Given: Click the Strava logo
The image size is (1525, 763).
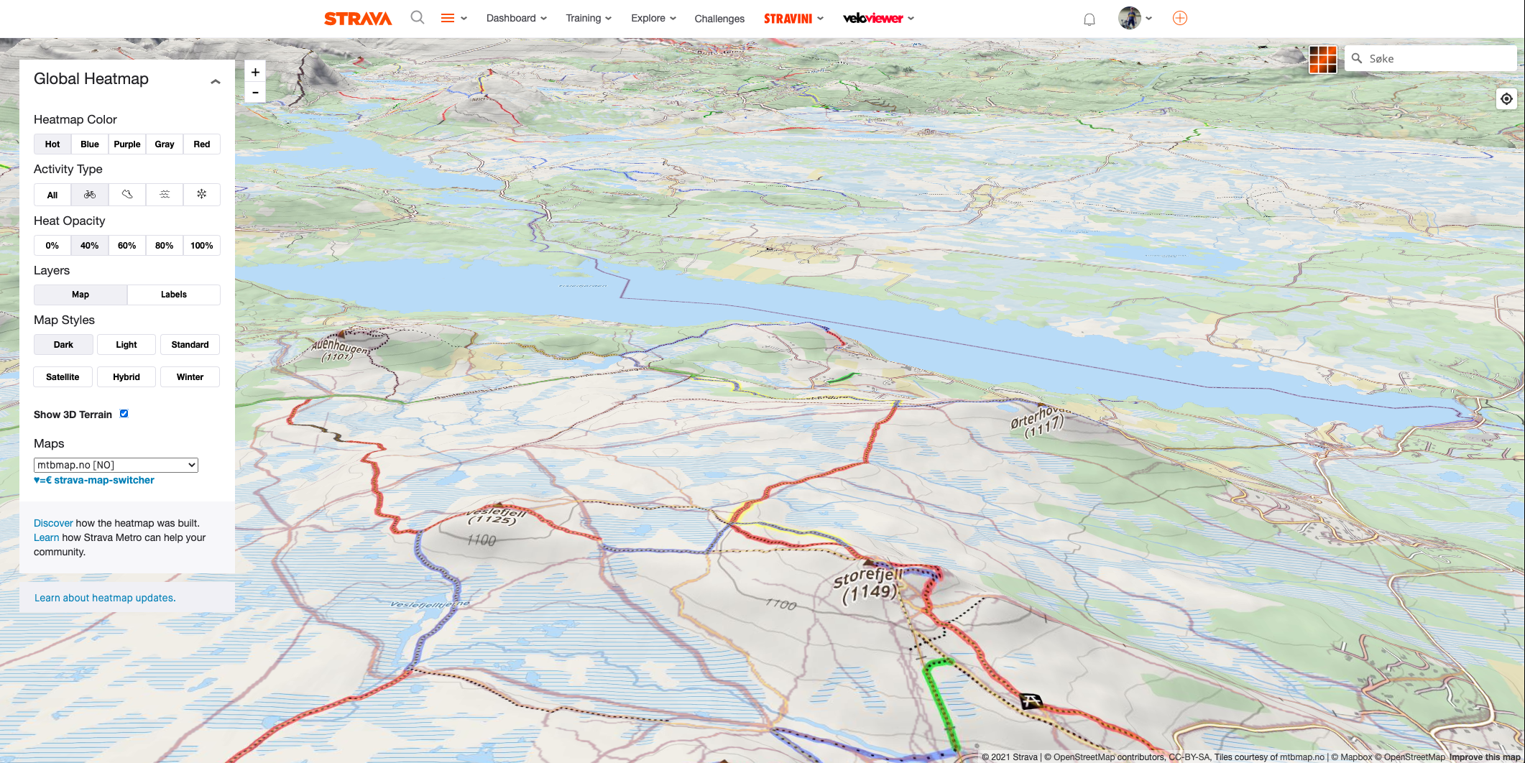Looking at the screenshot, I should 358,19.
